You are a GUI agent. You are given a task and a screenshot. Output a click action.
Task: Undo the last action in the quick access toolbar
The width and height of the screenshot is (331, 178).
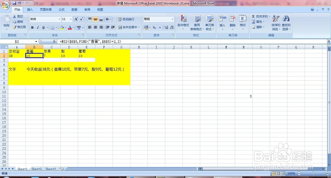point(20,3)
